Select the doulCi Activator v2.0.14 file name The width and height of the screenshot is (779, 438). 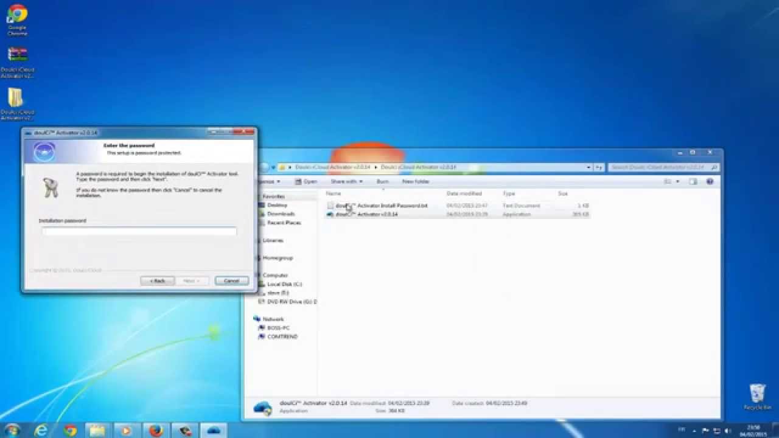coord(366,214)
